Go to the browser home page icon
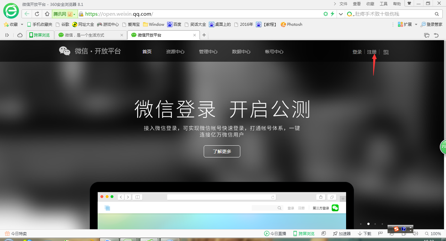This screenshot has width=446, height=241. coord(47,14)
